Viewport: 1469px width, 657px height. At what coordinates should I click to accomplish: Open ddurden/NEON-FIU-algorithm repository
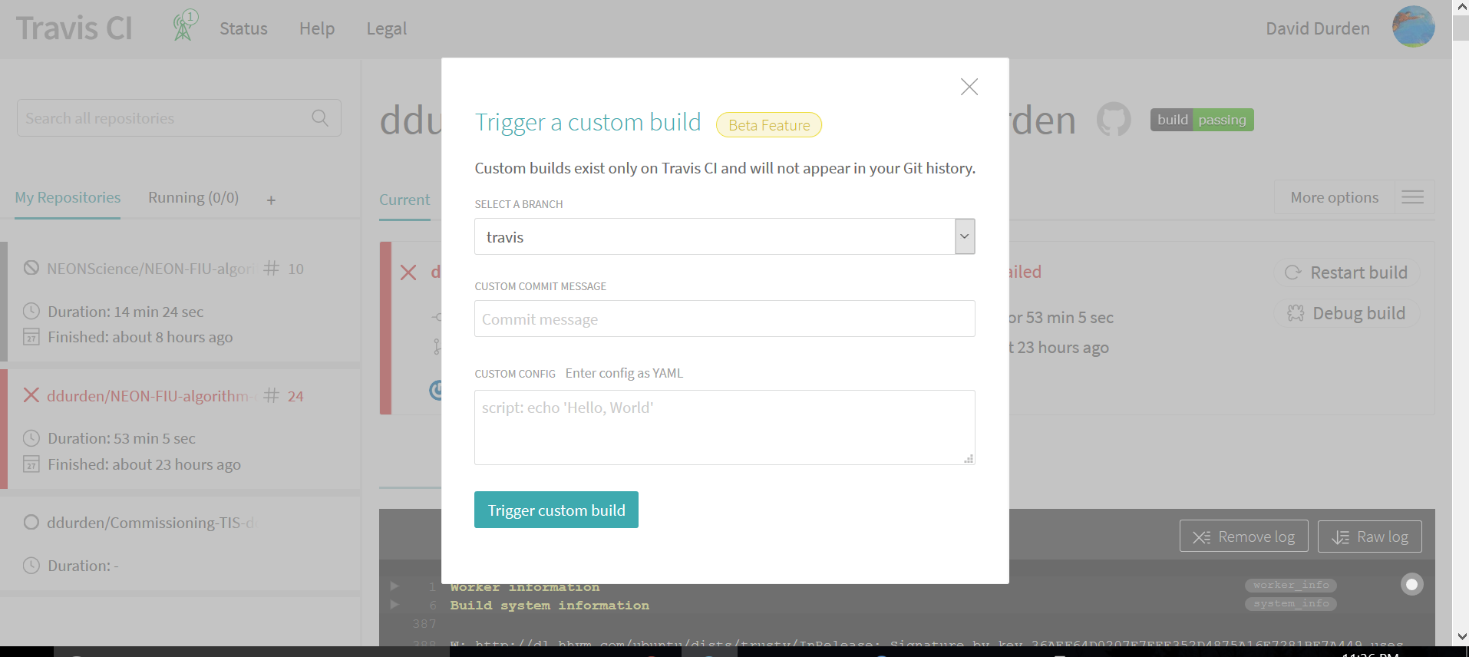point(151,396)
